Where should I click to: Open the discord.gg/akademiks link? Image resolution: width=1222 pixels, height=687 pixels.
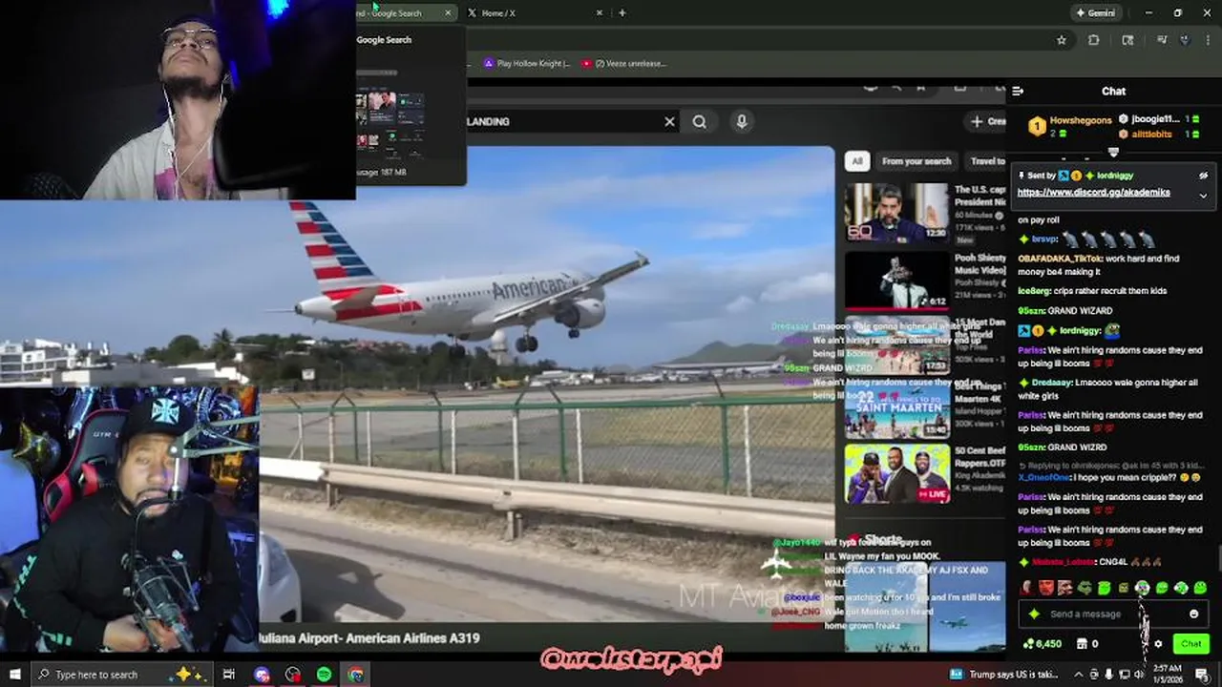tap(1093, 193)
